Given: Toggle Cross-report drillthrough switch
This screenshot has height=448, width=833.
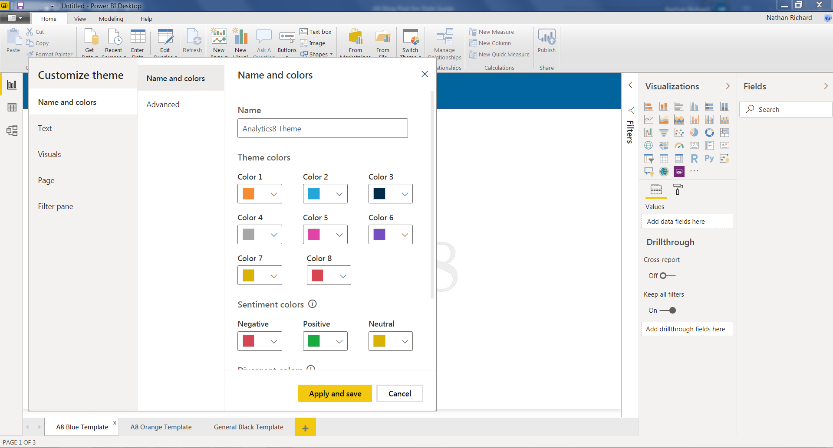Looking at the screenshot, I should point(667,276).
